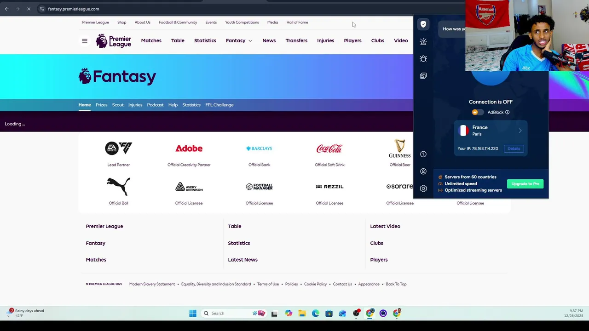
Task: Open the Hall of Fame top link
Action: point(297,23)
